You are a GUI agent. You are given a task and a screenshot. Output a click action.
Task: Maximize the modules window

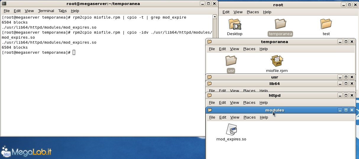(x=346, y=110)
